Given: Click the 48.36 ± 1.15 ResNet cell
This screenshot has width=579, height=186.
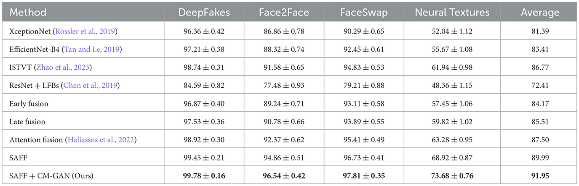Looking at the screenshot, I should (452, 86).
